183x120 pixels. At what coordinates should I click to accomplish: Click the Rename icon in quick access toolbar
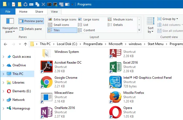[x=31, y=5]
